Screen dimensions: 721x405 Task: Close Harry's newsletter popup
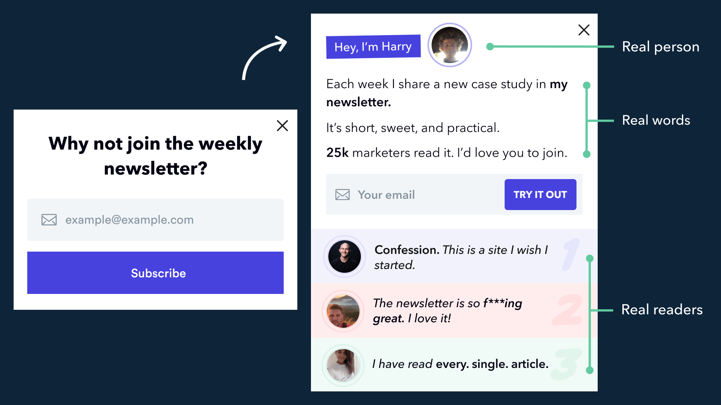(584, 30)
